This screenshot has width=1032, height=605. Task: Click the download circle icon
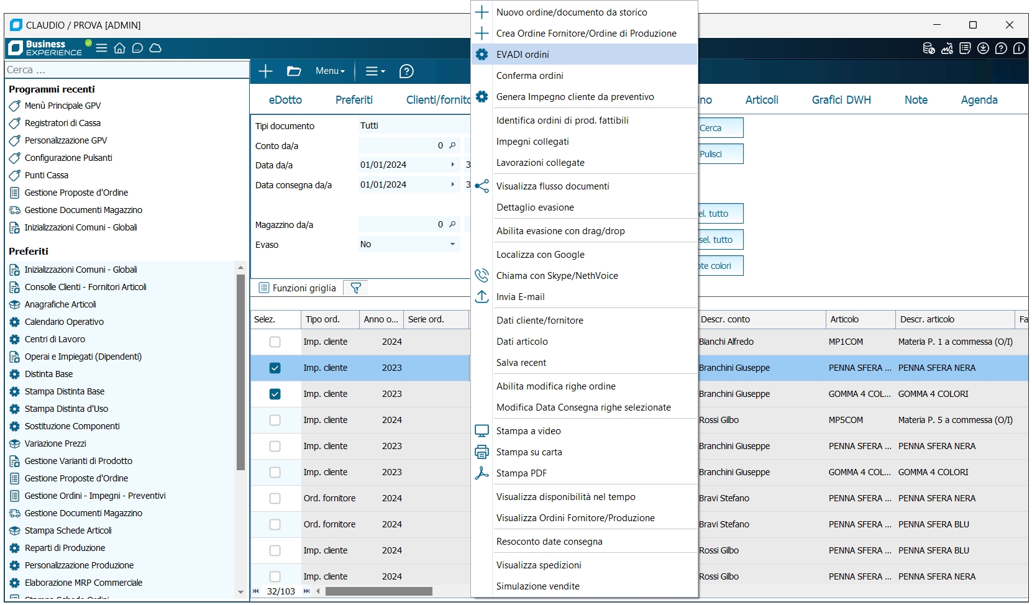[983, 48]
